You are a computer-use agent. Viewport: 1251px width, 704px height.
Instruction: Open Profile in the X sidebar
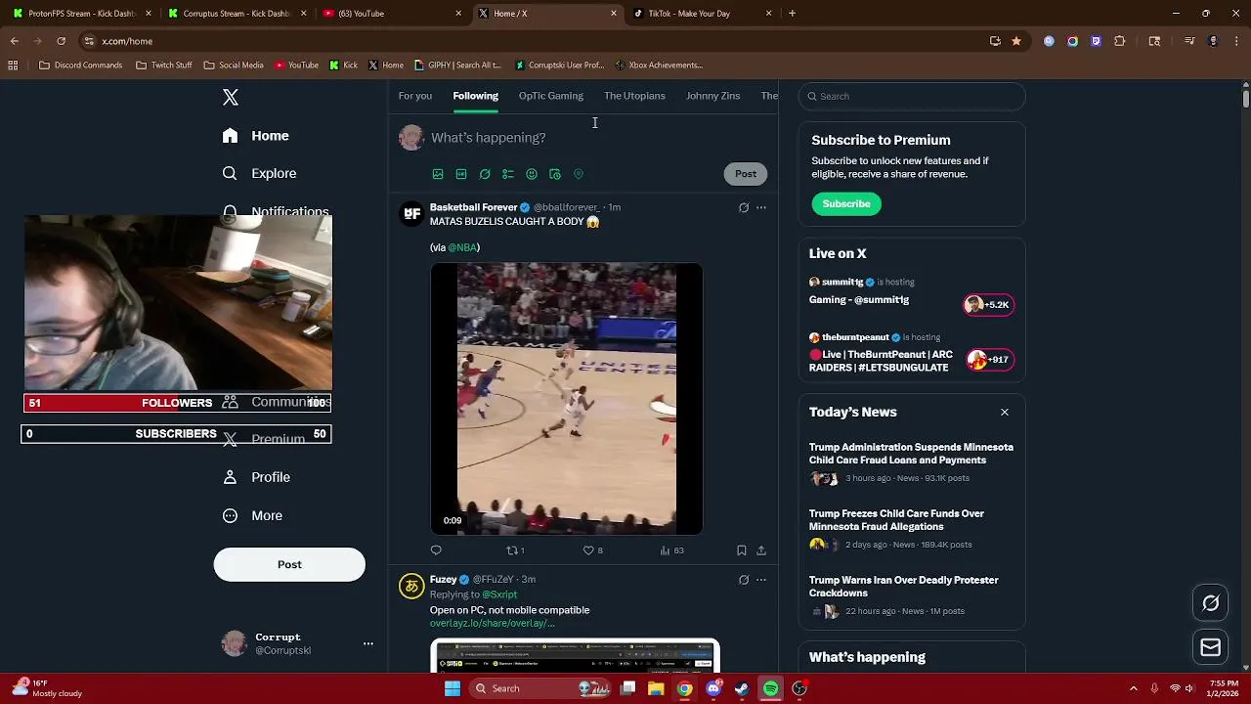[x=255, y=477]
